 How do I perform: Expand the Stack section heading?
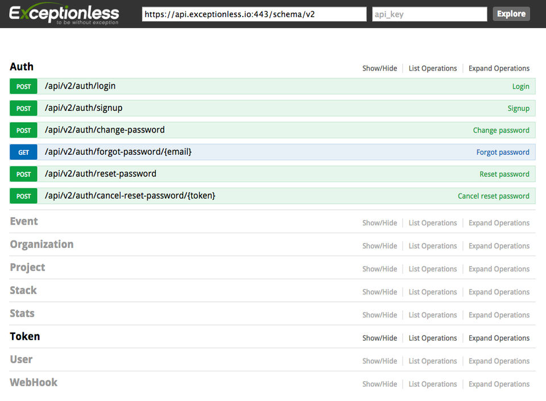[23, 291]
